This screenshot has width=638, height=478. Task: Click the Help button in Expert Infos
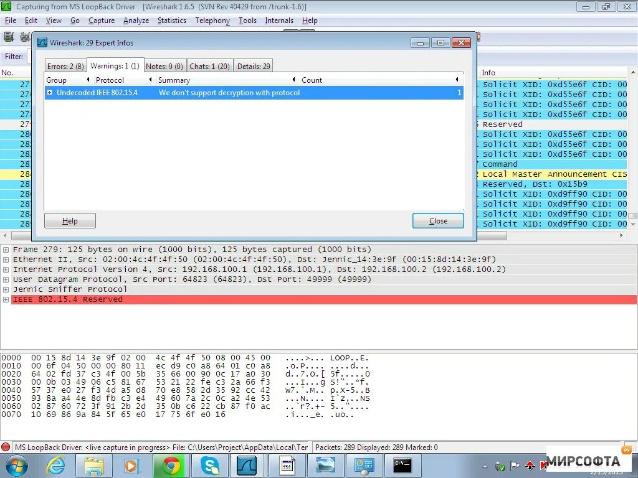pos(70,221)
